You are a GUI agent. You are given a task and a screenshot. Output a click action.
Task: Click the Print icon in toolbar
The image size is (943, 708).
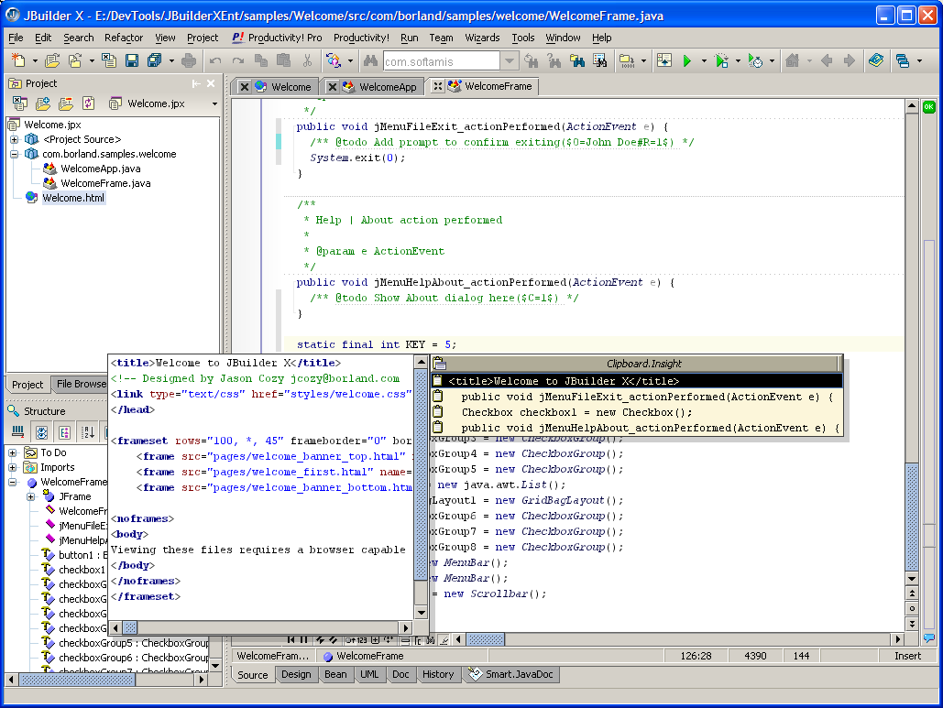click(x=189, y=61)
